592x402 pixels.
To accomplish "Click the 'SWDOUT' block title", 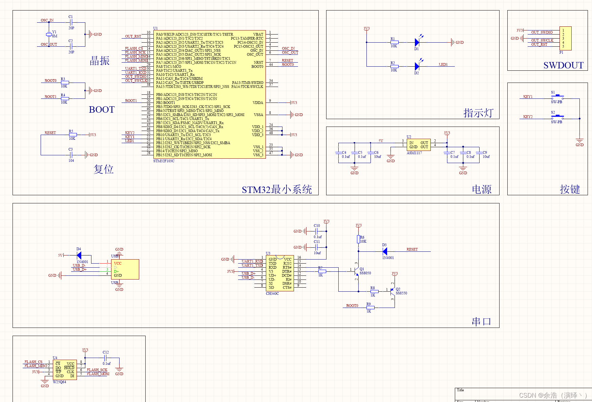I will (x=564, y=65).
